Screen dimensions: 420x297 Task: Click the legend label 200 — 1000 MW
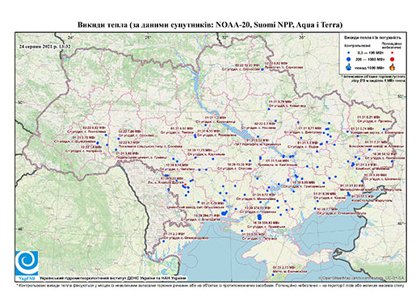coord(371,60)
